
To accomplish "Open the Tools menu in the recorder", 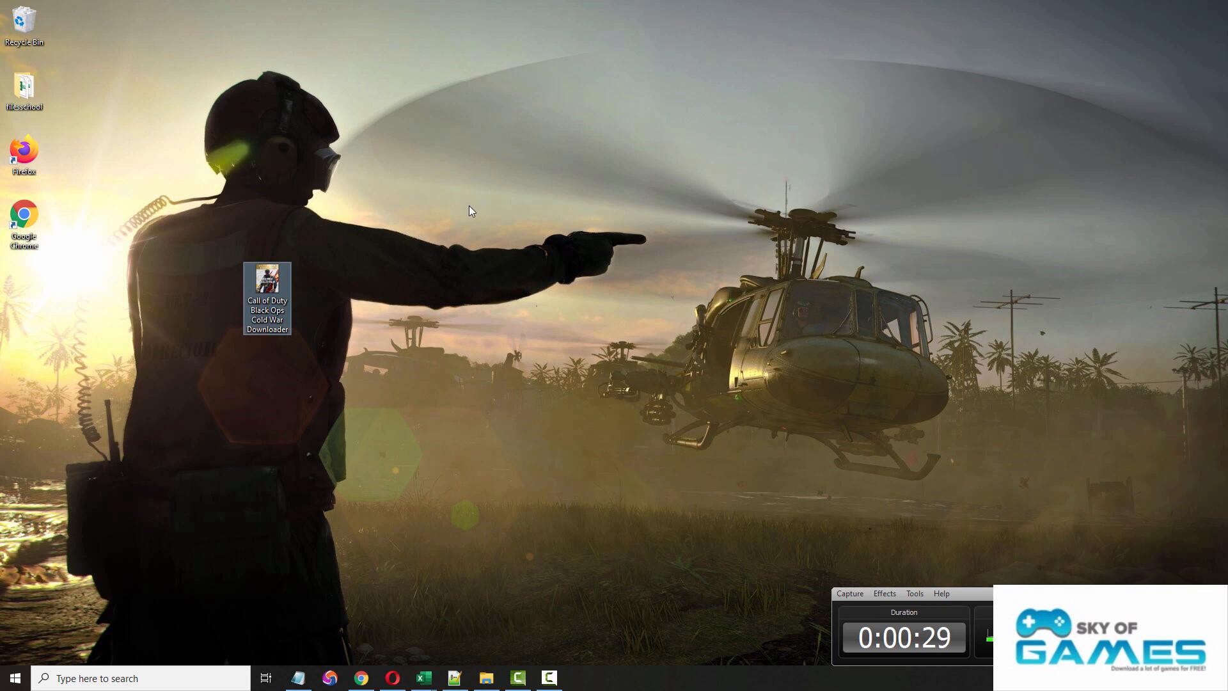I will [x=915, y=594].
